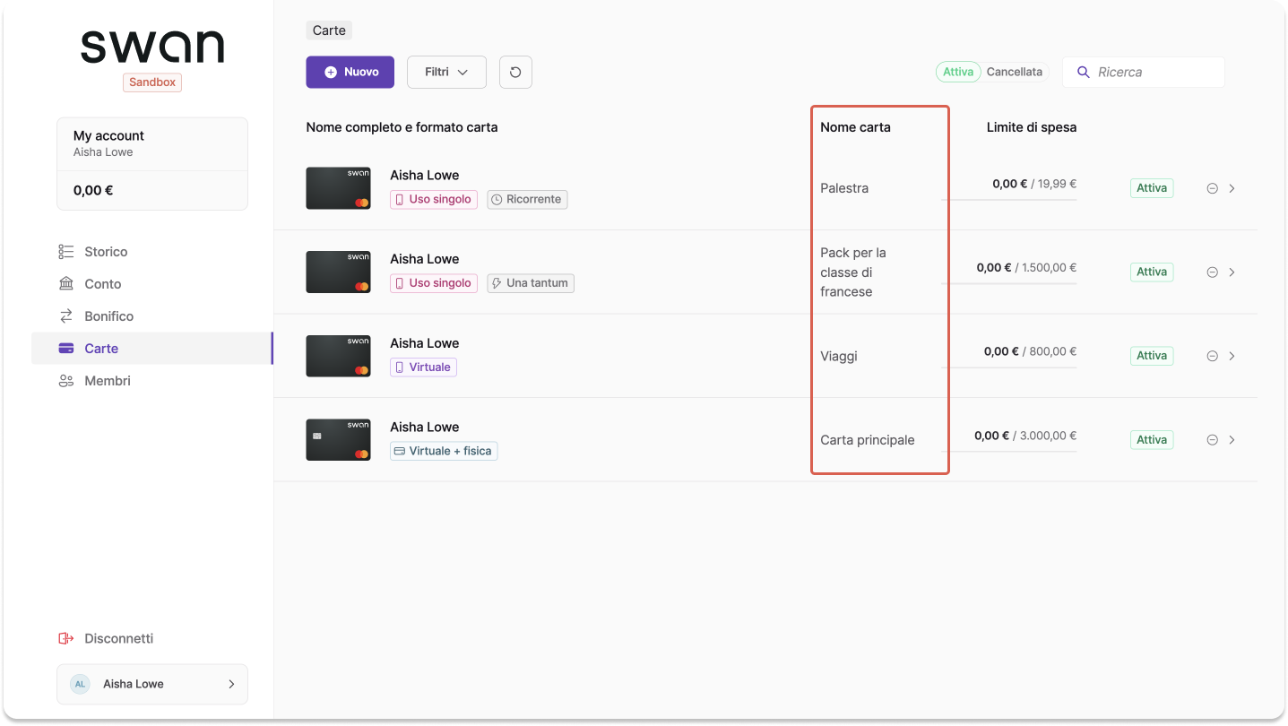The width and height of the screenshot is (1288, 726).
Task: Click the Ricorrente tag
Action: (x=527, y=200)
